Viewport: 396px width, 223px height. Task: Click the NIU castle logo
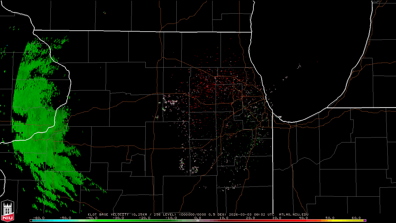[8, 211]
